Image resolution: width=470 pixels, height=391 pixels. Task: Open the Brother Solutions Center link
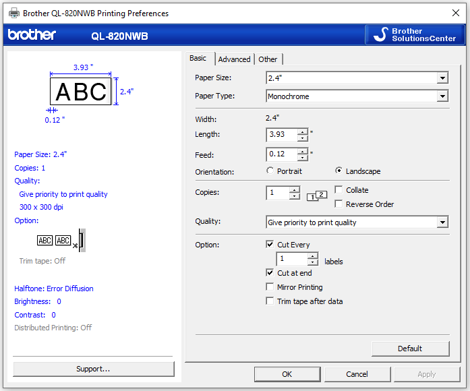pos(415,35)
